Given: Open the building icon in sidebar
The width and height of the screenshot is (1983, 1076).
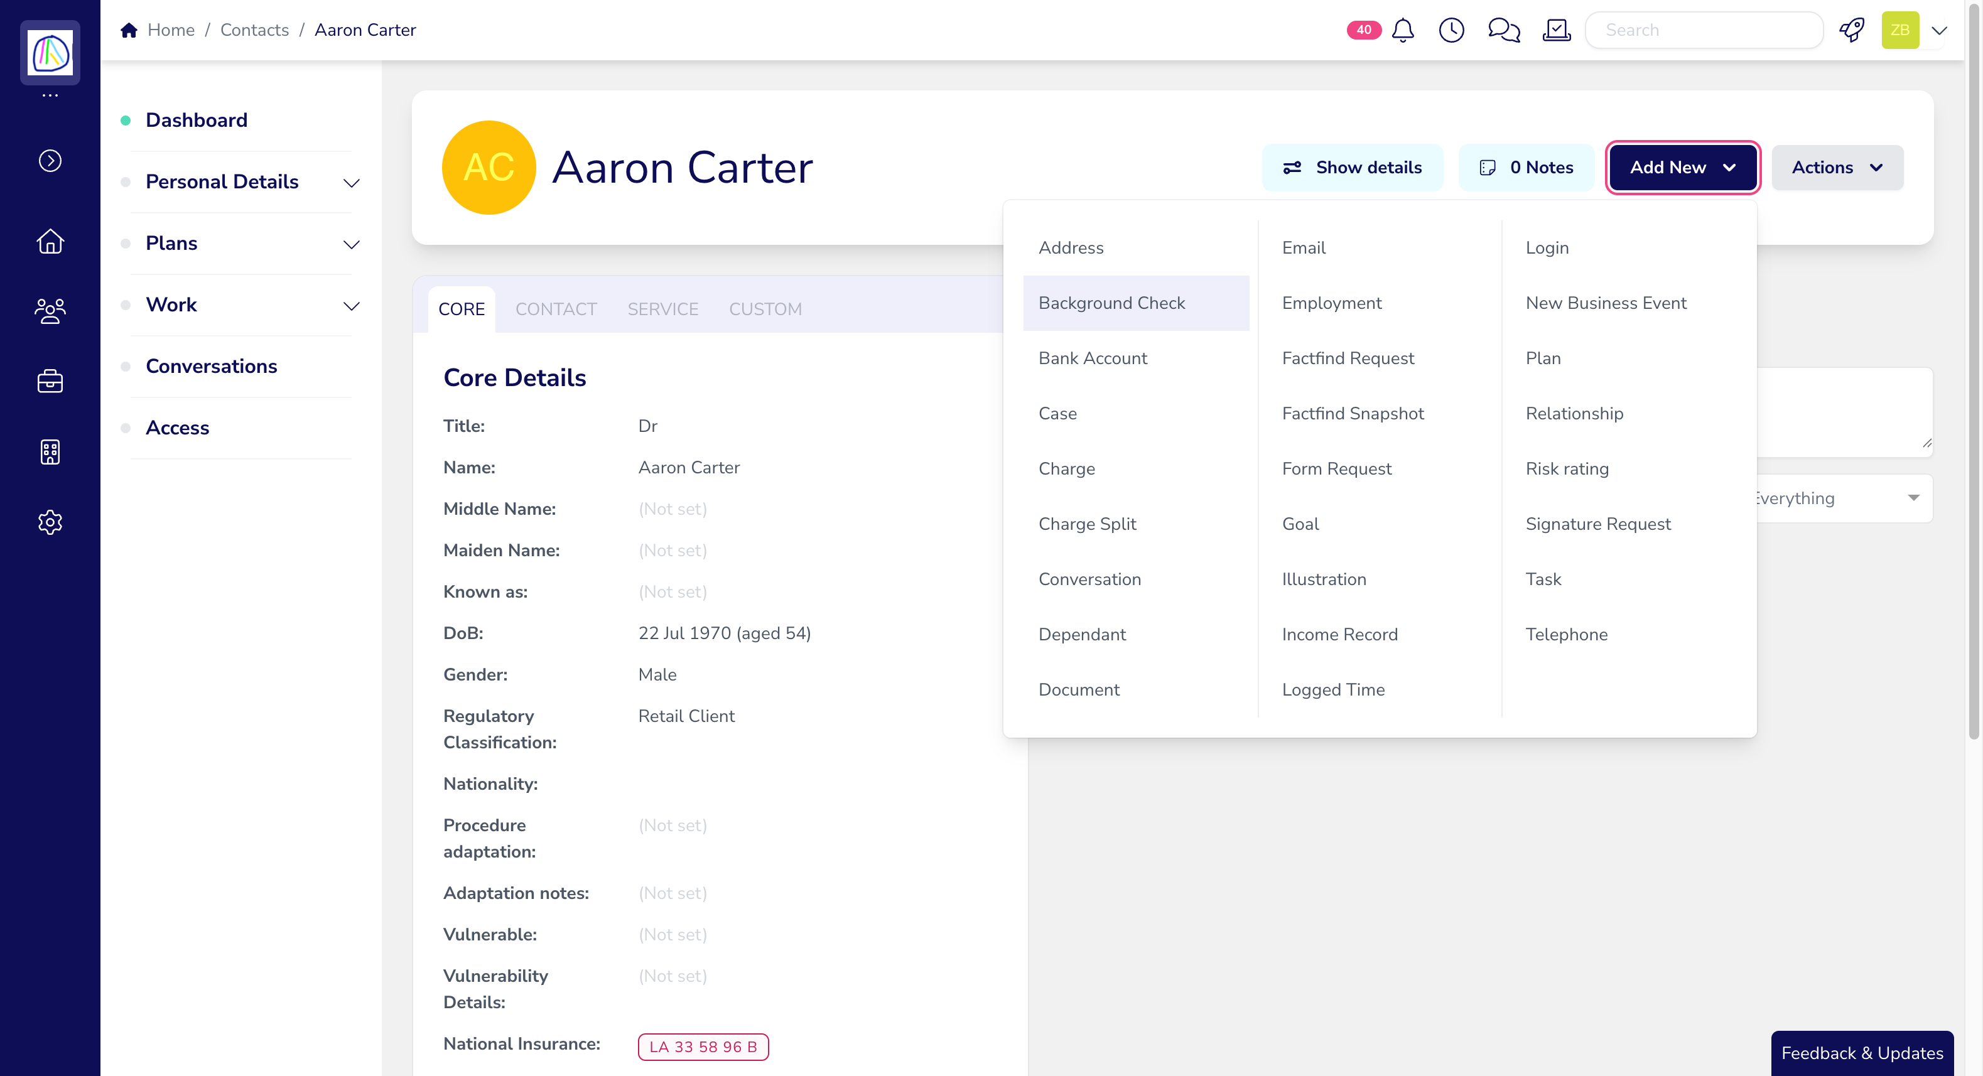Looking at the screenshot, I should click(50, 452).
